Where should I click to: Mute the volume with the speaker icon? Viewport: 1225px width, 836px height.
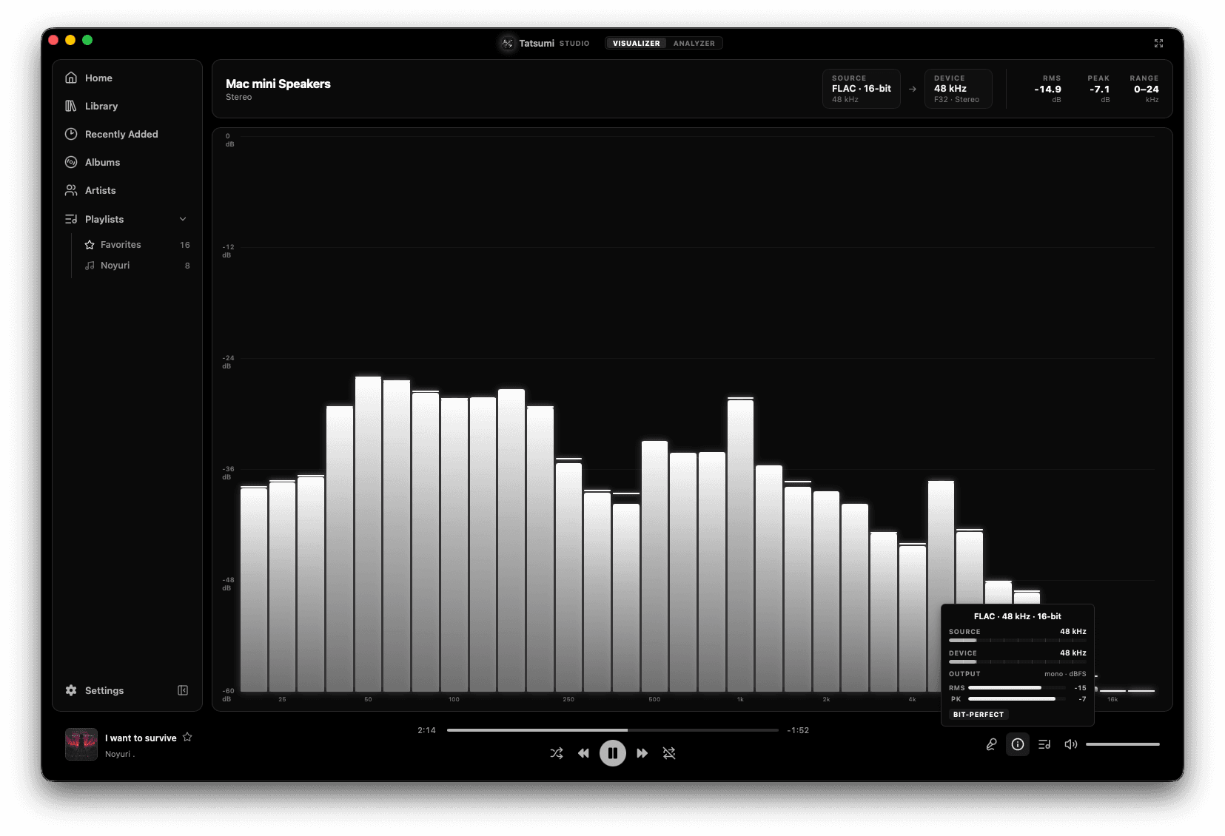(x=1070, y=744)
